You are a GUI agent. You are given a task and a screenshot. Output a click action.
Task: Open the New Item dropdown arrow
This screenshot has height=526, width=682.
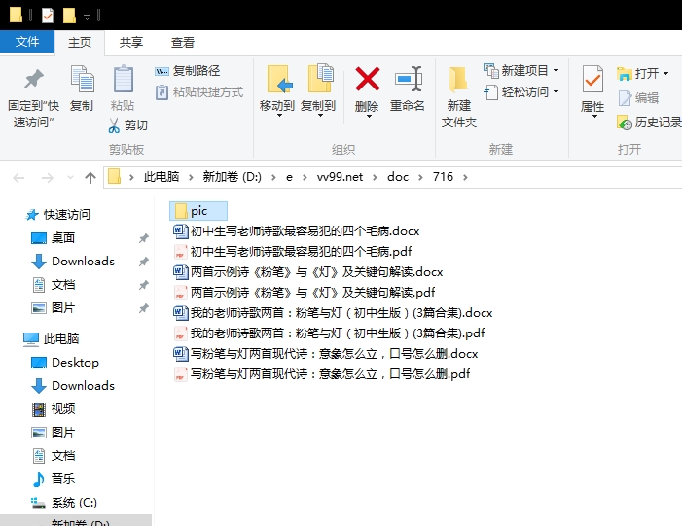click(556, 70)
